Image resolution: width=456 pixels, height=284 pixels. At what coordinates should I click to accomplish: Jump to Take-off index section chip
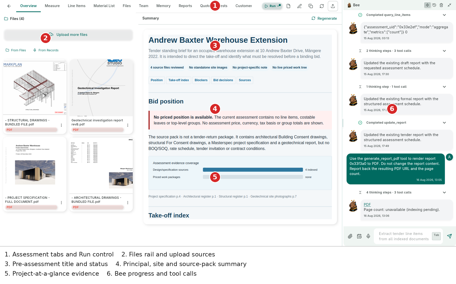coord(179,80)
